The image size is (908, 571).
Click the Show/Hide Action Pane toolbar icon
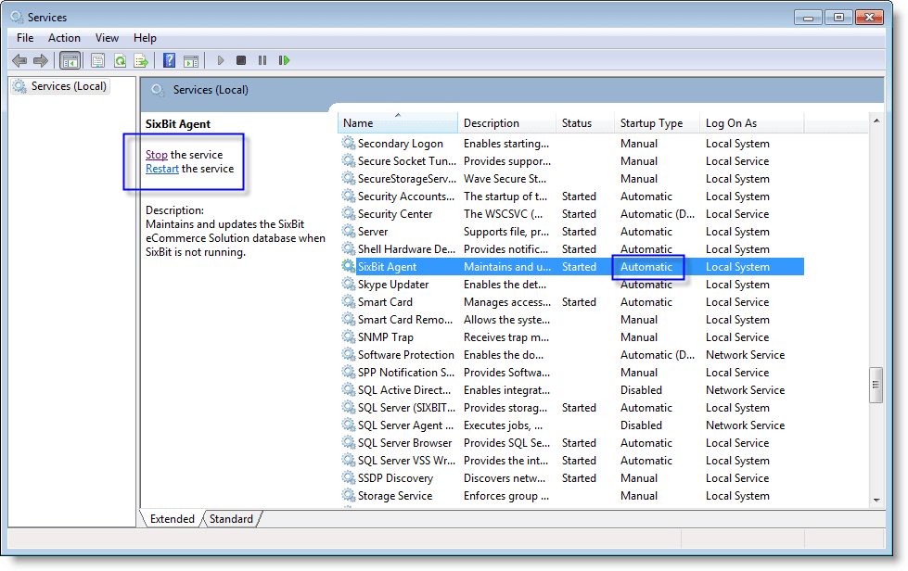[x=190, y=60]
